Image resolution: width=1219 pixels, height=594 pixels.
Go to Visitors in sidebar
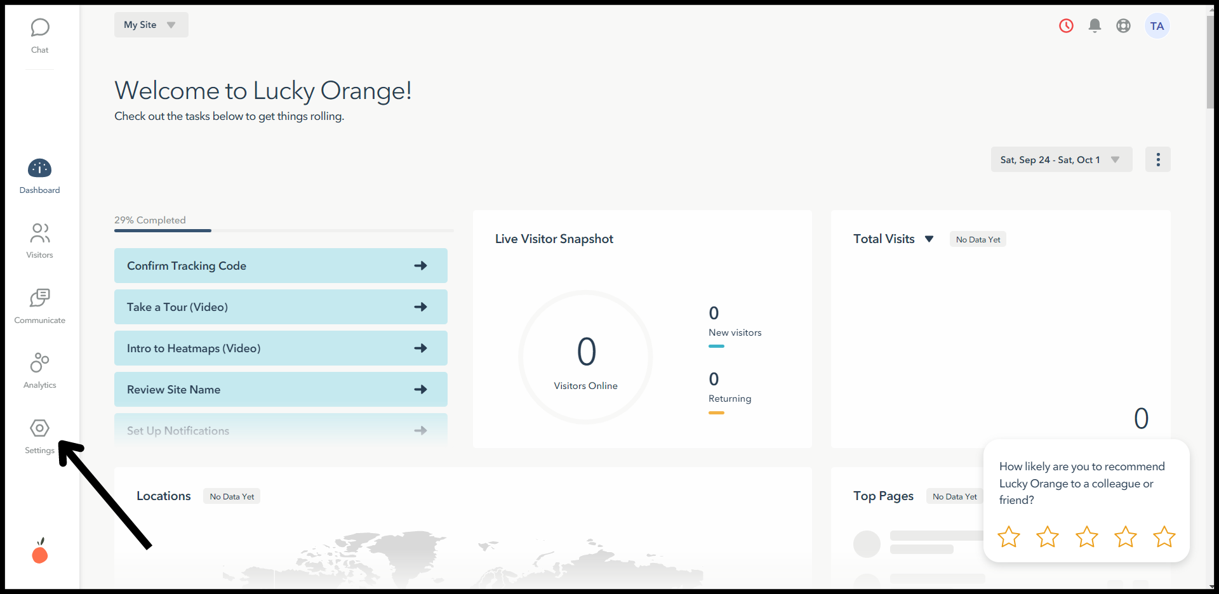39,241
